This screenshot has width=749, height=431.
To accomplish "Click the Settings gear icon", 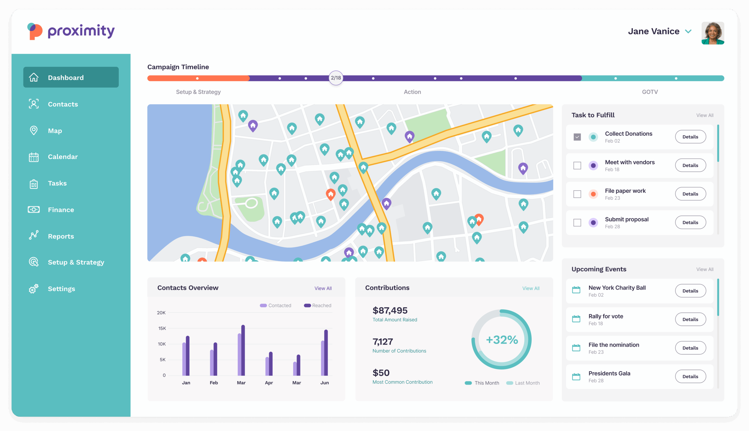I will tap(33, 289).
